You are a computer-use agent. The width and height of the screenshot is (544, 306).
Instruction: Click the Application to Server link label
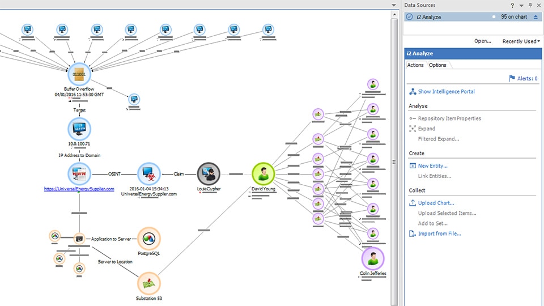[x=111, y=239]
